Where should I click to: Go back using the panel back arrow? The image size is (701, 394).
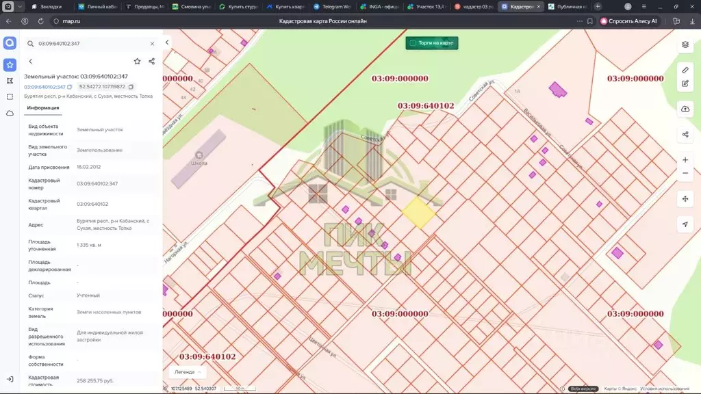point(30,62)
